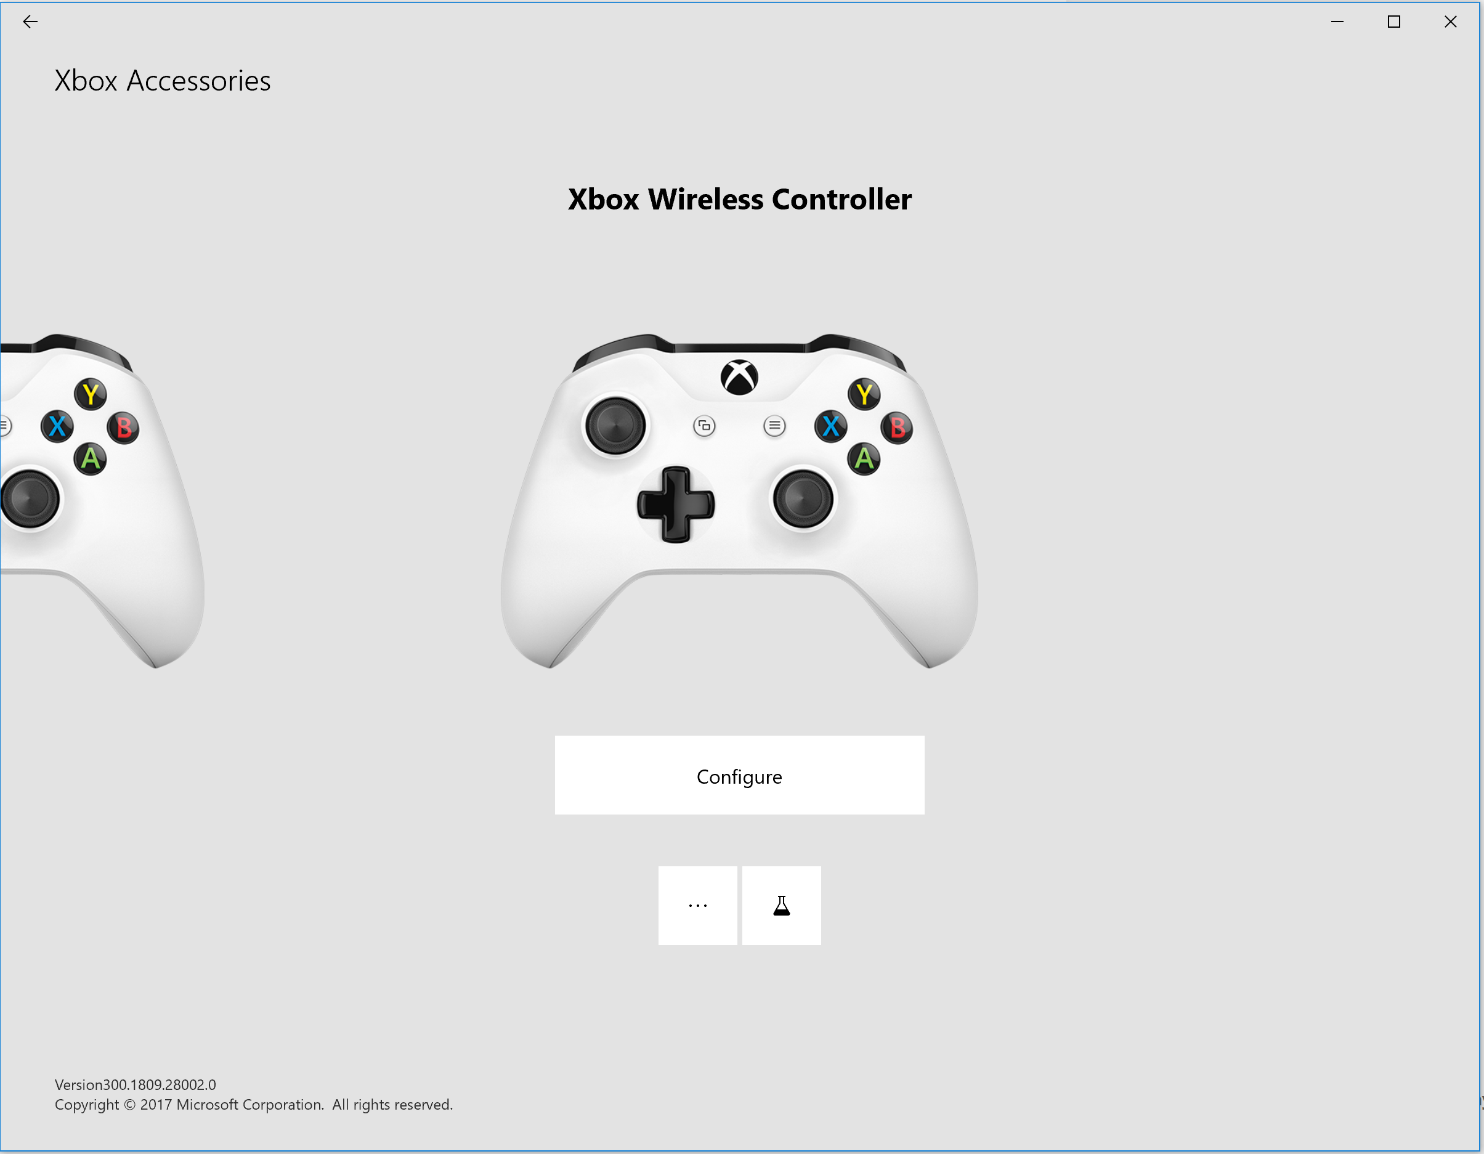
Task: Enable lab experimental features toggle
Action: click(x=781, y=904)
